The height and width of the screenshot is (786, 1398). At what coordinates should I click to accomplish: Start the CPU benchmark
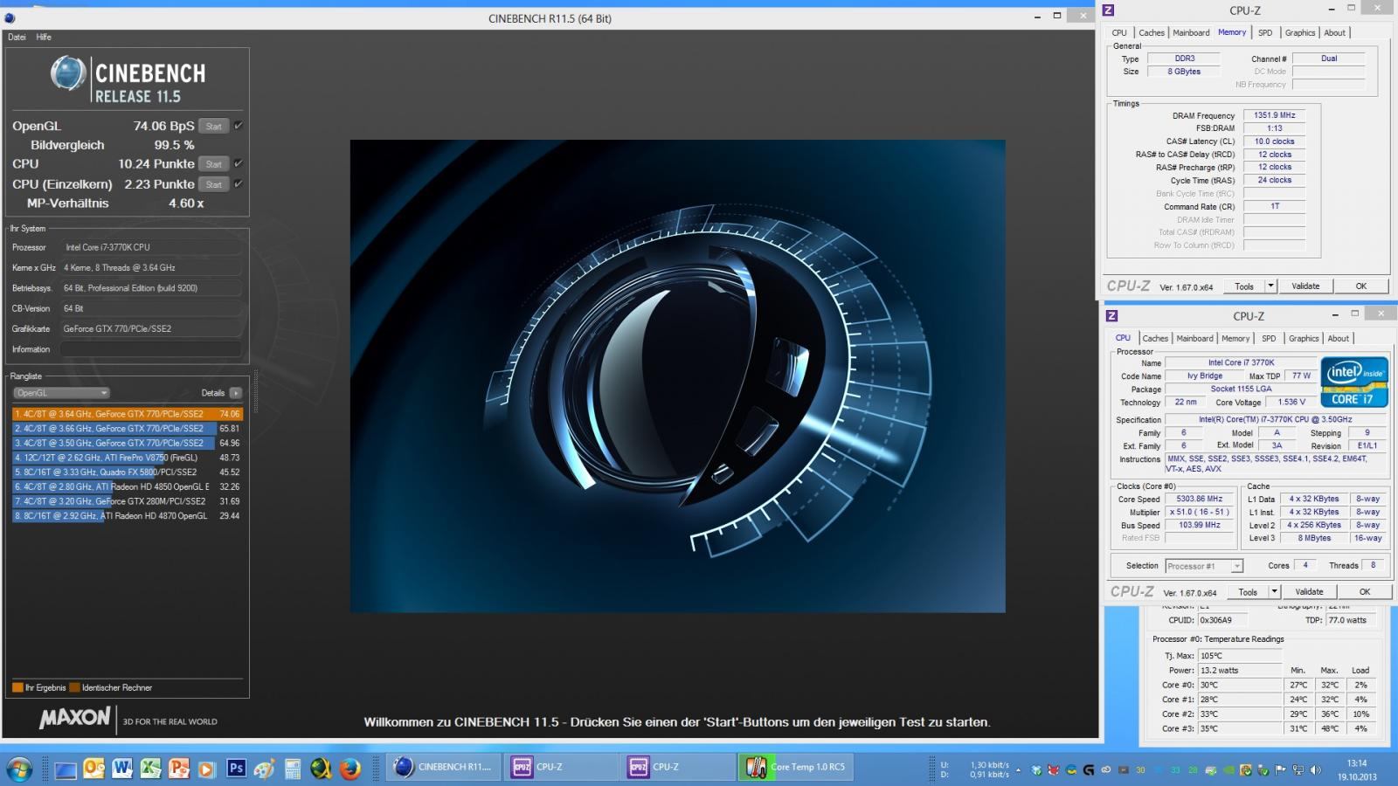pyautogui.click(x=214, y=163)
